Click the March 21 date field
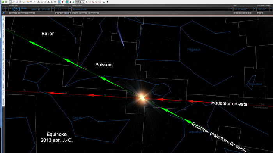273x153 pixels. click(x=36, y=9)
